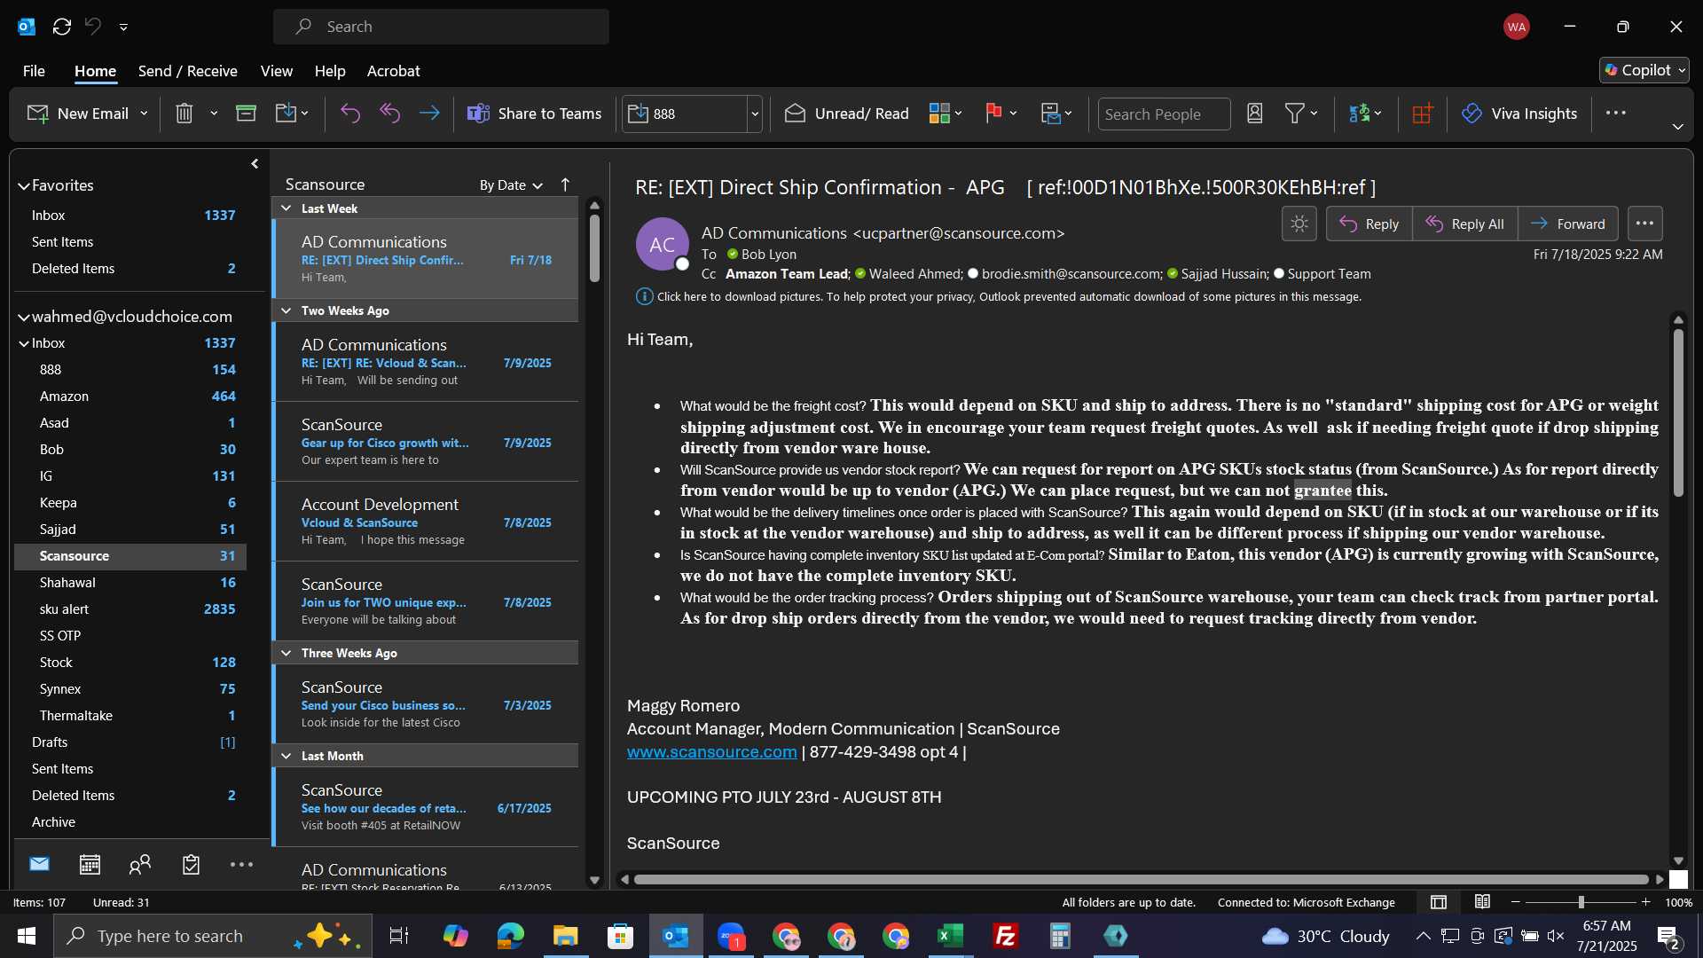The height and width of the screenshot is (958, 1703).
Task: Click the orange add-ins grid icon
Action: 1423,114
